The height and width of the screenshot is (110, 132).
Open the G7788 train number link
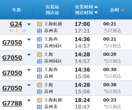12,103
